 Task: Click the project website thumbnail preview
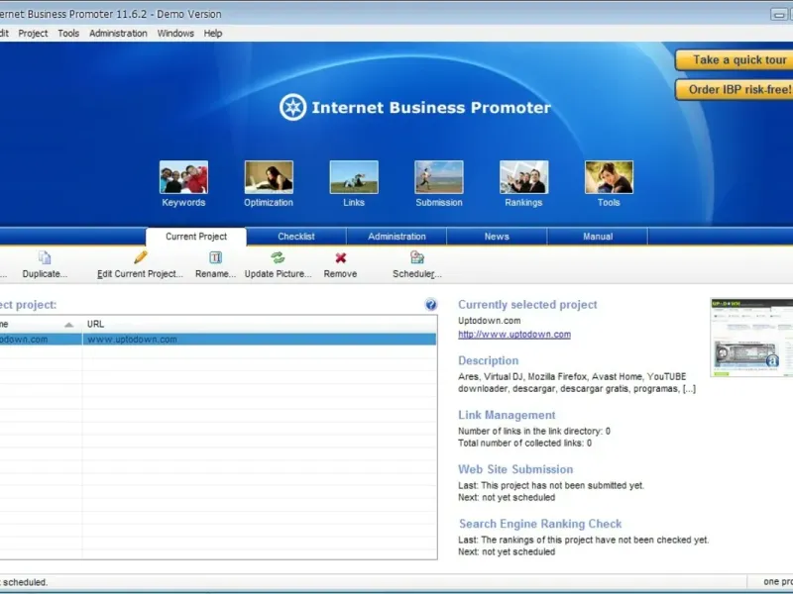(751, 338)
